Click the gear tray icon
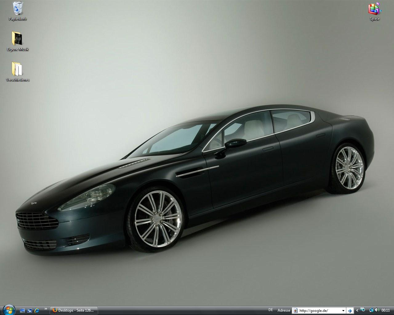 [x=363, y=310]
